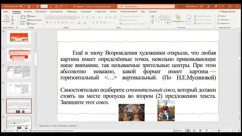Select the star shape in gallery

(168, 23)
